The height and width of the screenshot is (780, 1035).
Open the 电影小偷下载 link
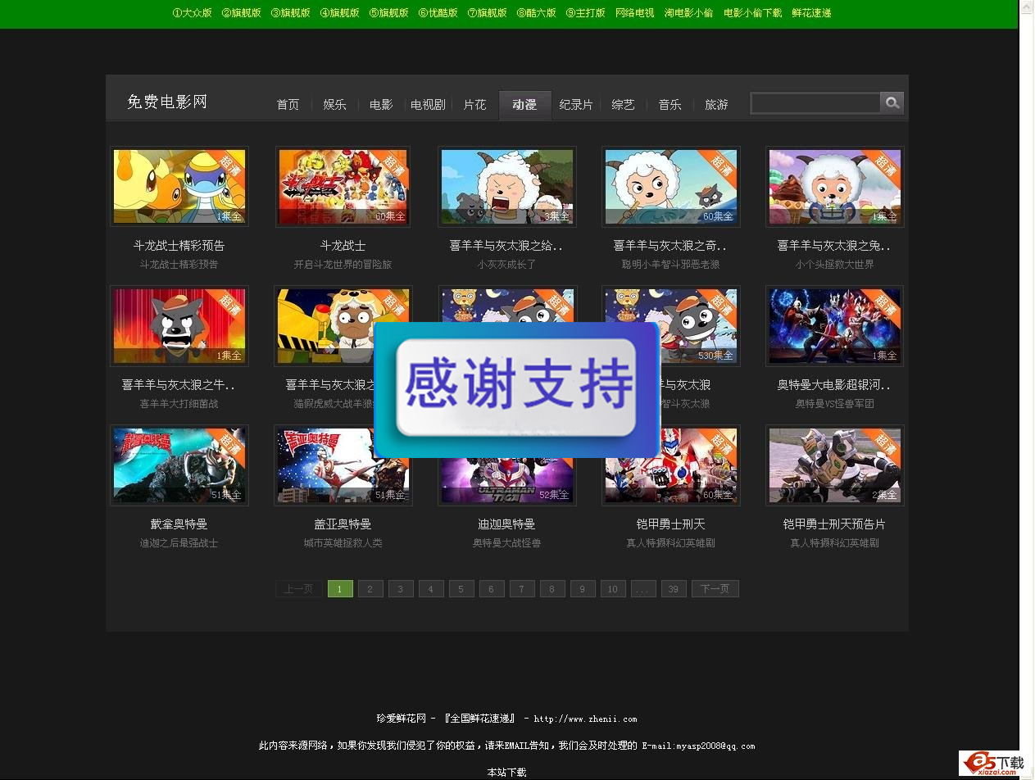point(752,13)
